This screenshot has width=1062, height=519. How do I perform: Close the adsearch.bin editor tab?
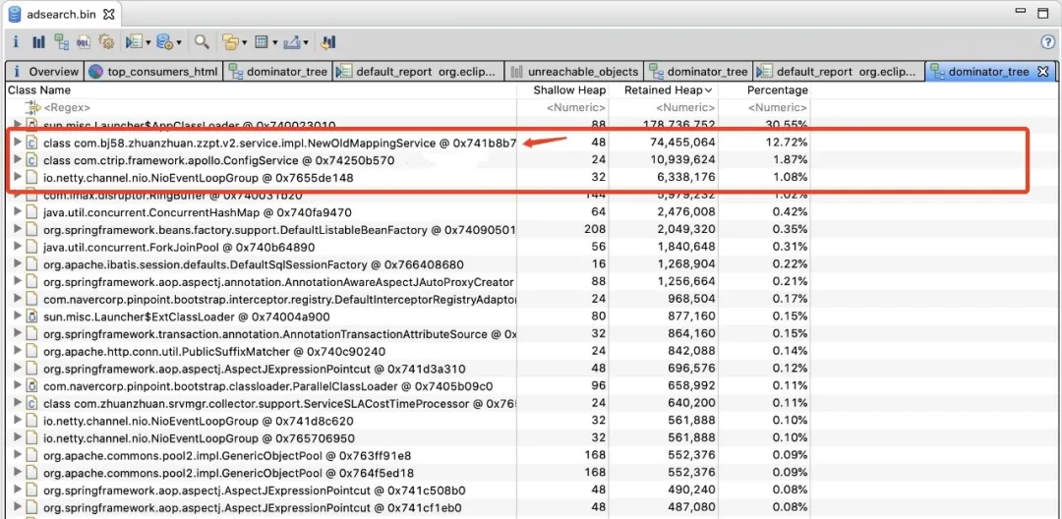pyautogui.click(x=109, y=15)
